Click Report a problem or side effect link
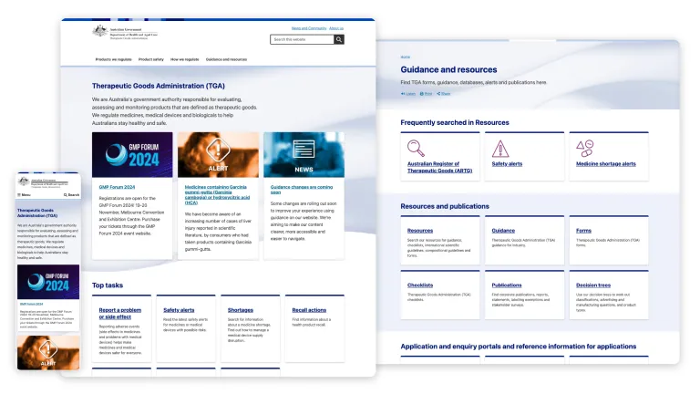Image resolution: width=700 pixels, height=394 pixels. [x=120, y=313]
